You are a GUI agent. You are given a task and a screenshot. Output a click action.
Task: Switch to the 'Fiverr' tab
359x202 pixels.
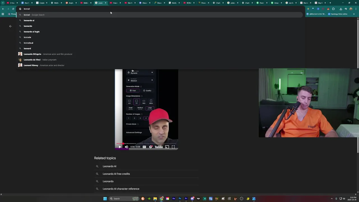pos(261,3)
